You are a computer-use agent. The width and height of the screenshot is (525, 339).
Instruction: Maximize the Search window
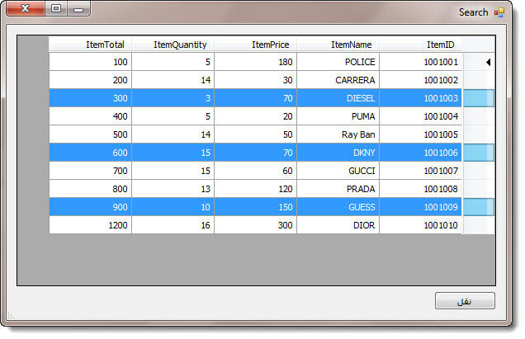pyautogui.click(x=55, y=10)
